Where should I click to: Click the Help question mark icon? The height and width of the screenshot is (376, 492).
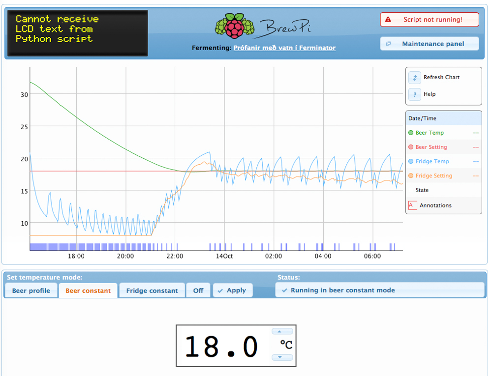(415, 94)
